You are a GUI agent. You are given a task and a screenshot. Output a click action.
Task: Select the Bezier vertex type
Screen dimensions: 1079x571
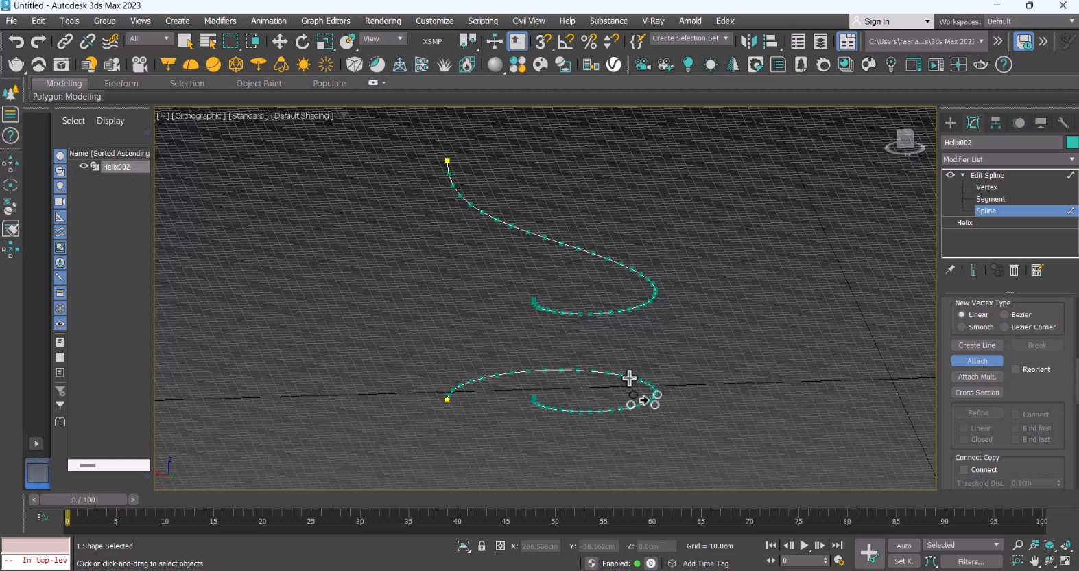(1005, 315)
